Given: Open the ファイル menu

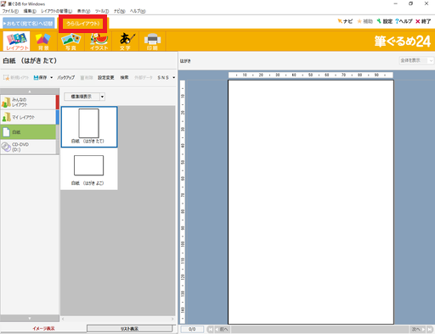Looking at the screenshot, I should point(10,11).
